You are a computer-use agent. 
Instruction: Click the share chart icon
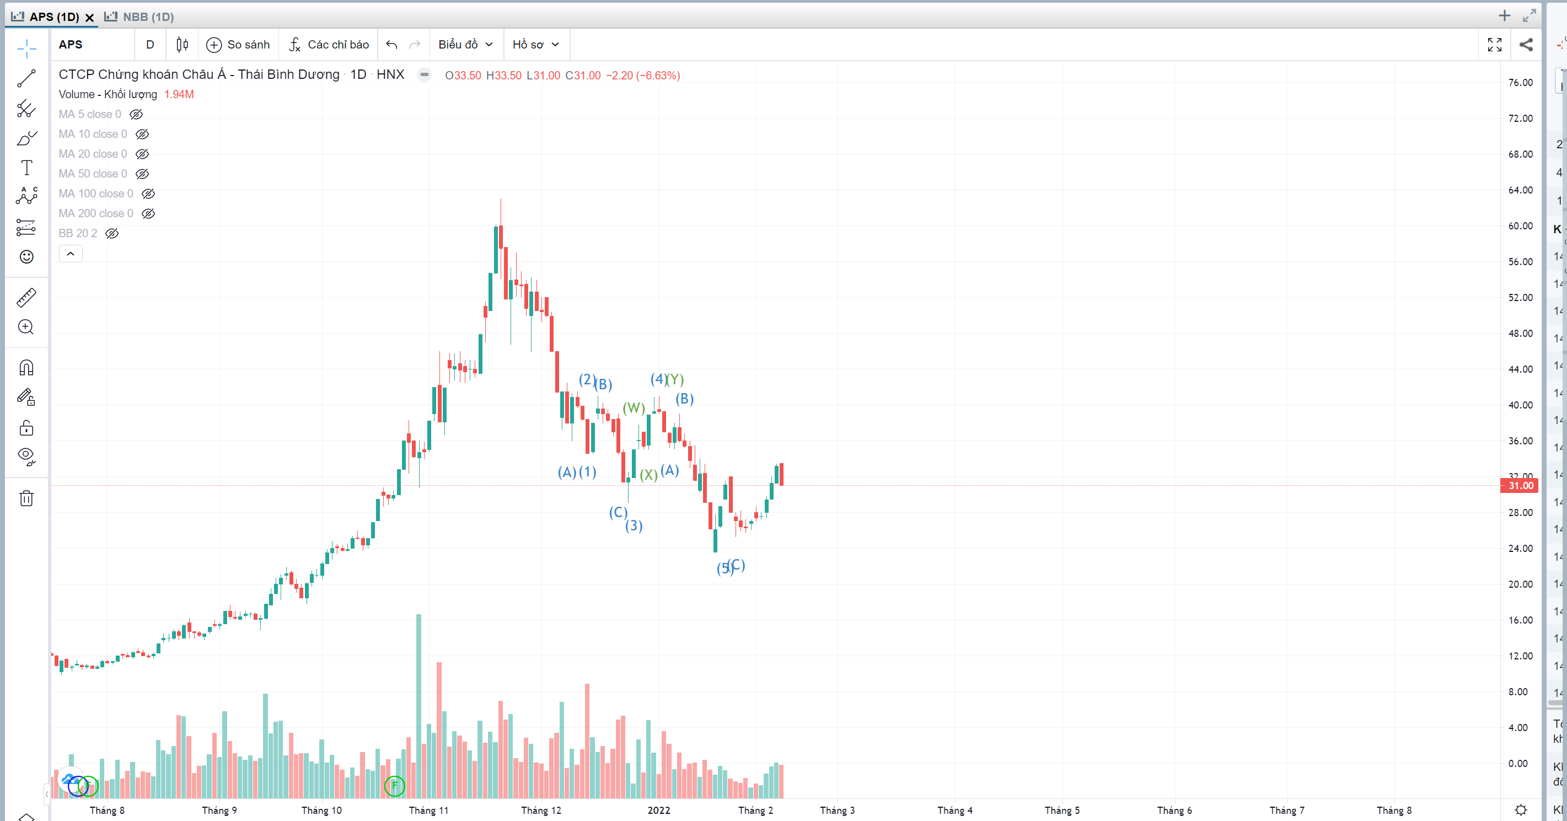[x=1526, y=45]
